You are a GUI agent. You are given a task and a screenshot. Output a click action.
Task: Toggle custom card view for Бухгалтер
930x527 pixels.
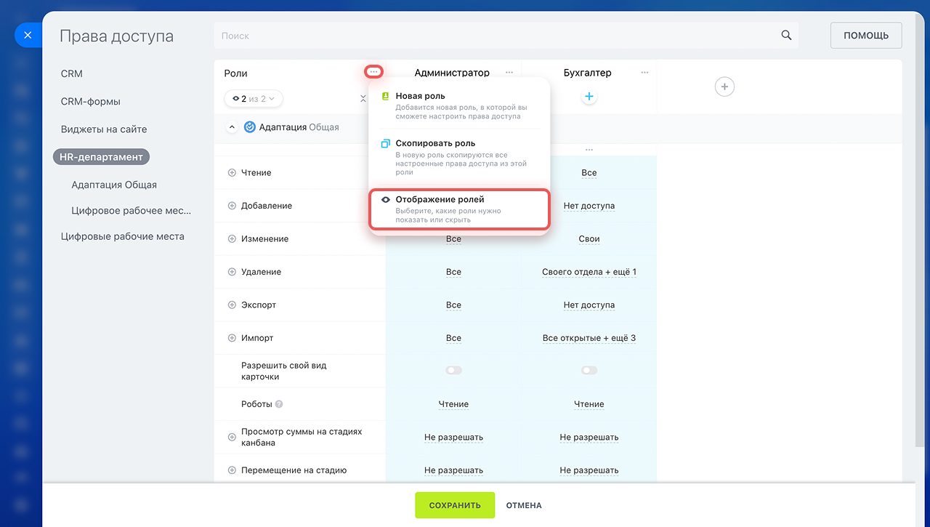tap(589, 371)
